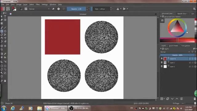Select the Select Shapes tool
The width and height of the screenshot is (197, 111).
[x=2, y=16]
